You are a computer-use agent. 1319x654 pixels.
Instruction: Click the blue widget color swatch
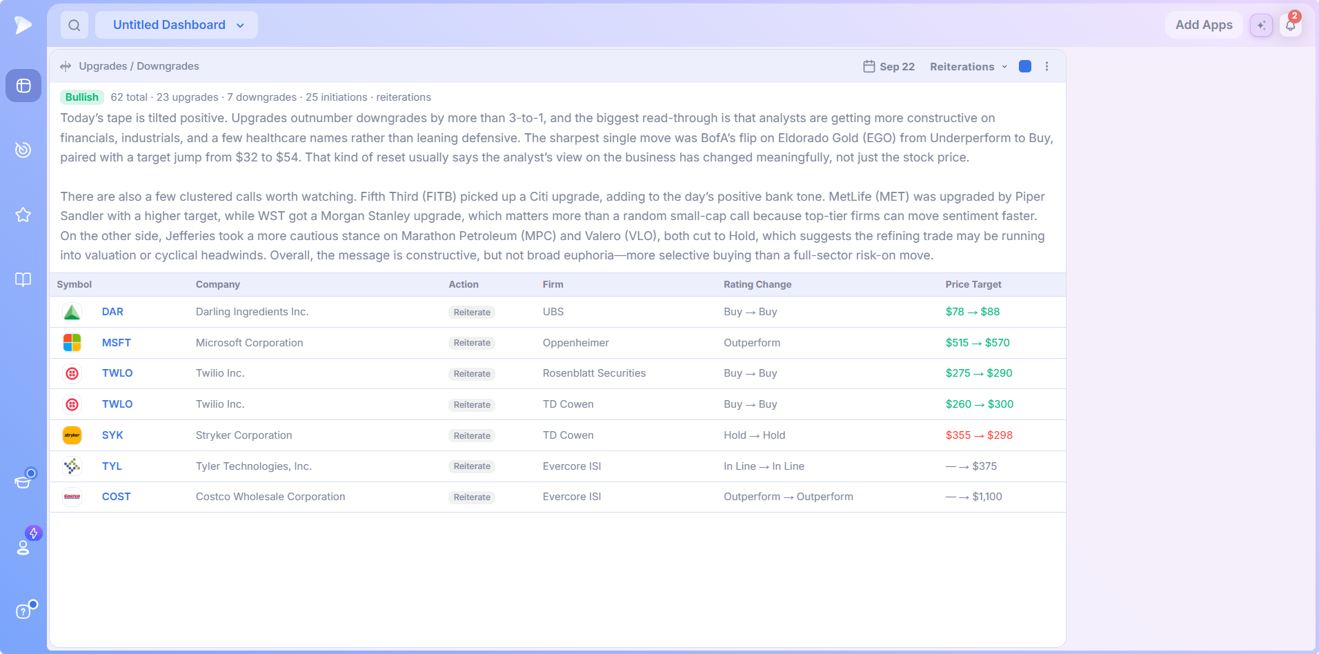coord(1025,66)
